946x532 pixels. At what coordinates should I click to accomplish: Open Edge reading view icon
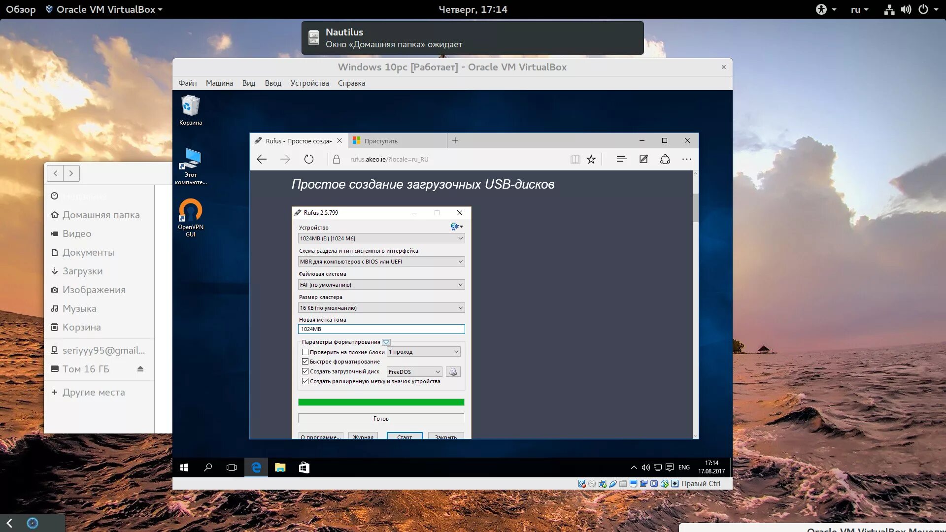(x=575, y=159)
